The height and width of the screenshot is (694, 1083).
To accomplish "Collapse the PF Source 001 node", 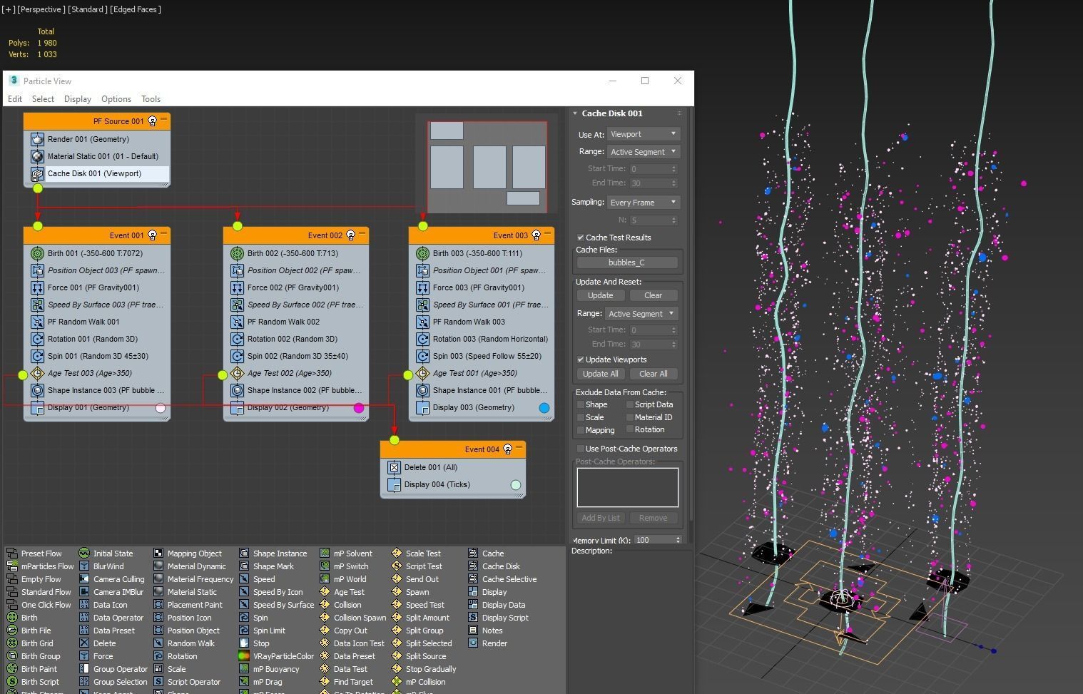I will (x=163, y=119).
